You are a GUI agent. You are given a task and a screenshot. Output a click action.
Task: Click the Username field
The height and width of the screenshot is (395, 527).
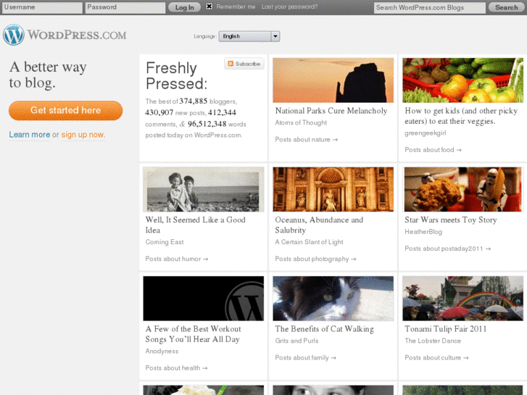click(x=42, y=7)
